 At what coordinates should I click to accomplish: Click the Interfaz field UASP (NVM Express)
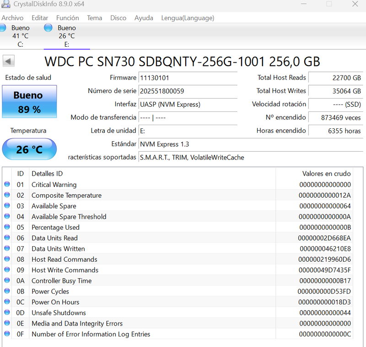click(188, 105)
